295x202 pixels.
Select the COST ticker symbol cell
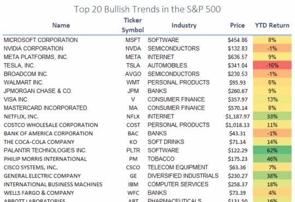(x=133, y=125)
